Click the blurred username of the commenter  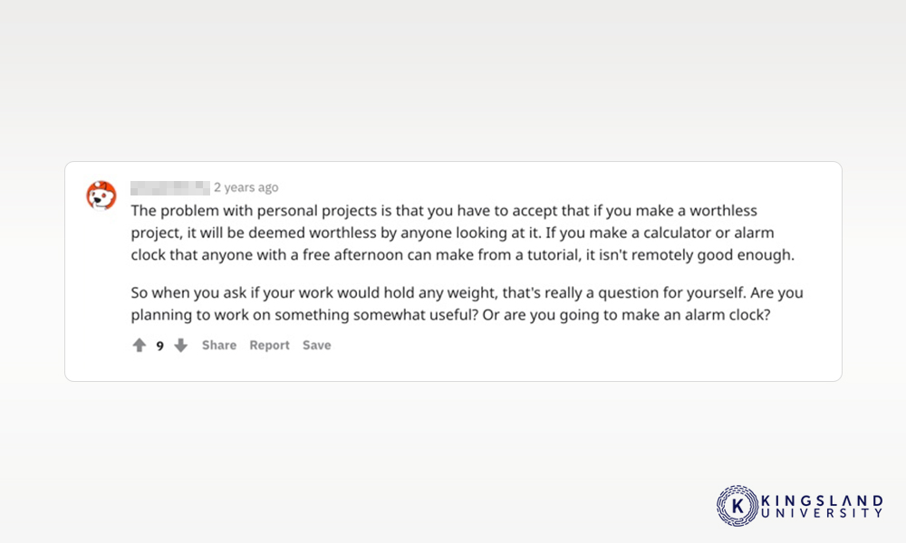pyautogui.click(x=170, y=187)
